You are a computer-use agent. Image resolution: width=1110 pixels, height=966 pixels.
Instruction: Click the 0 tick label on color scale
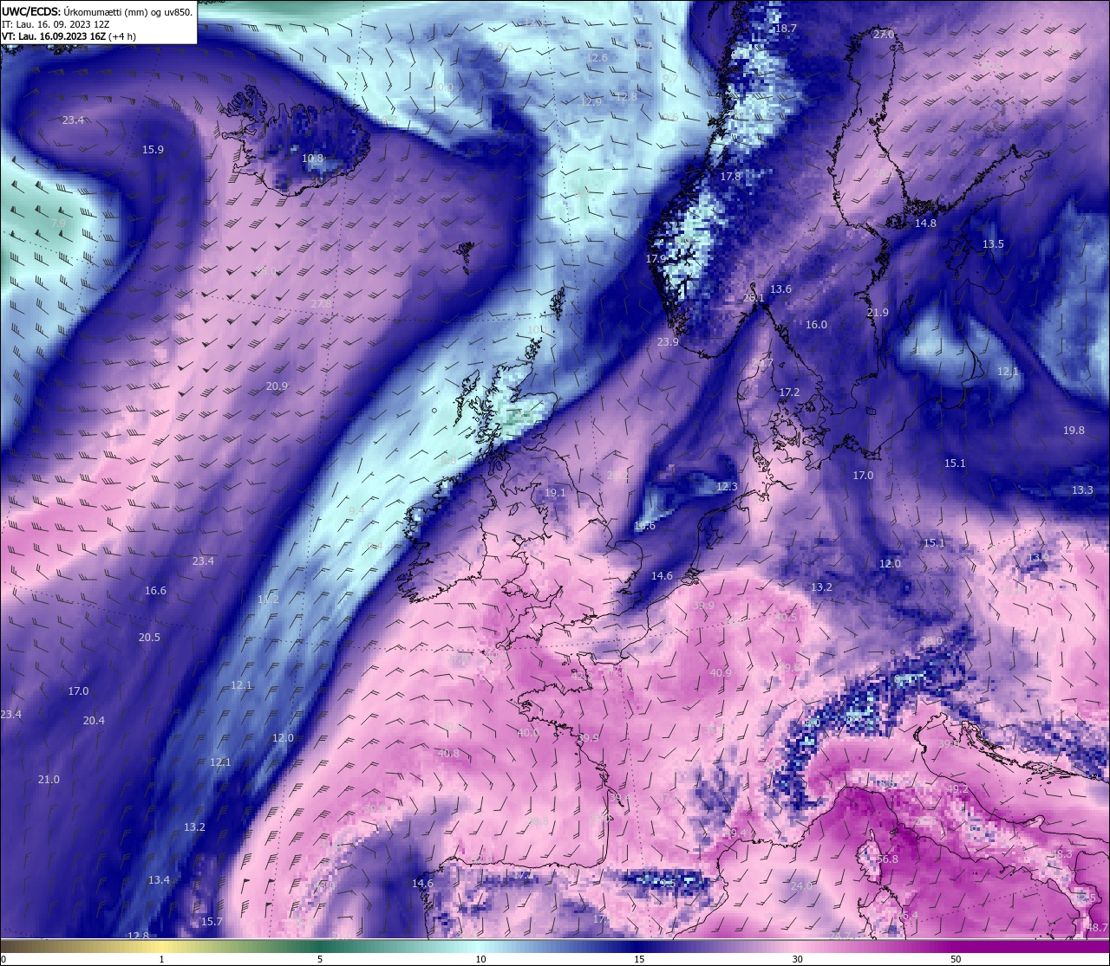click(3, 959)
